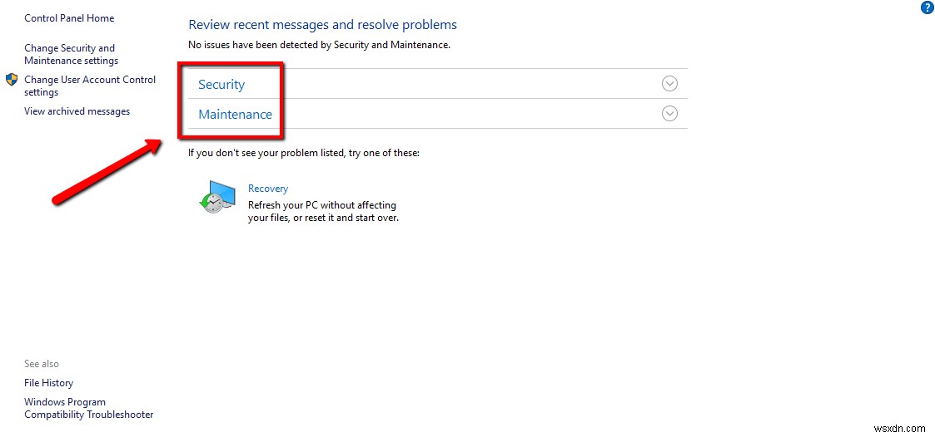Viewport: 935px width, 437px height.
Task: Expand the Security section chevron
Action: tap(669, 83)
